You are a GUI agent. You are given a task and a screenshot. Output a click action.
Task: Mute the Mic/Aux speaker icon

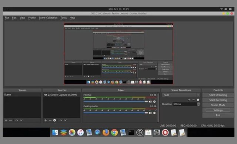[x=150, y=102]
